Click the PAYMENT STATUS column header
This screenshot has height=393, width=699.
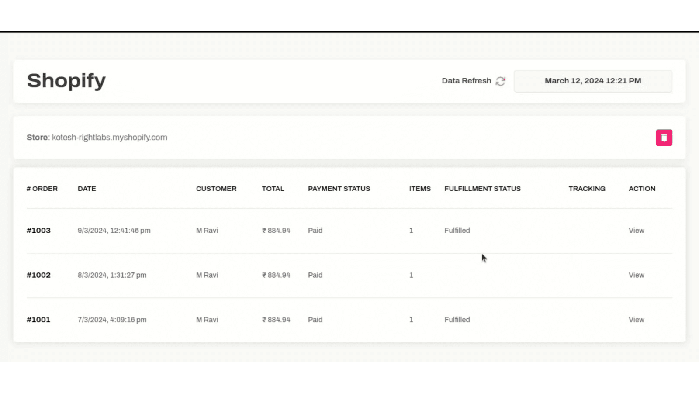pyautogui.click(x=339, y=189)
